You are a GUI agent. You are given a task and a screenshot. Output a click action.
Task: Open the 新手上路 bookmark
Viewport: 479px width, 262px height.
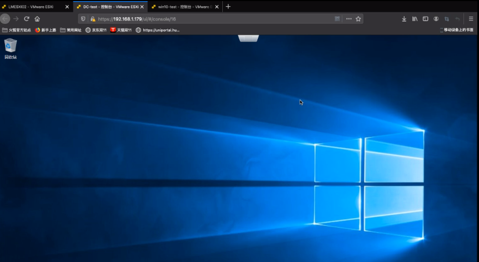pos(46,30)
